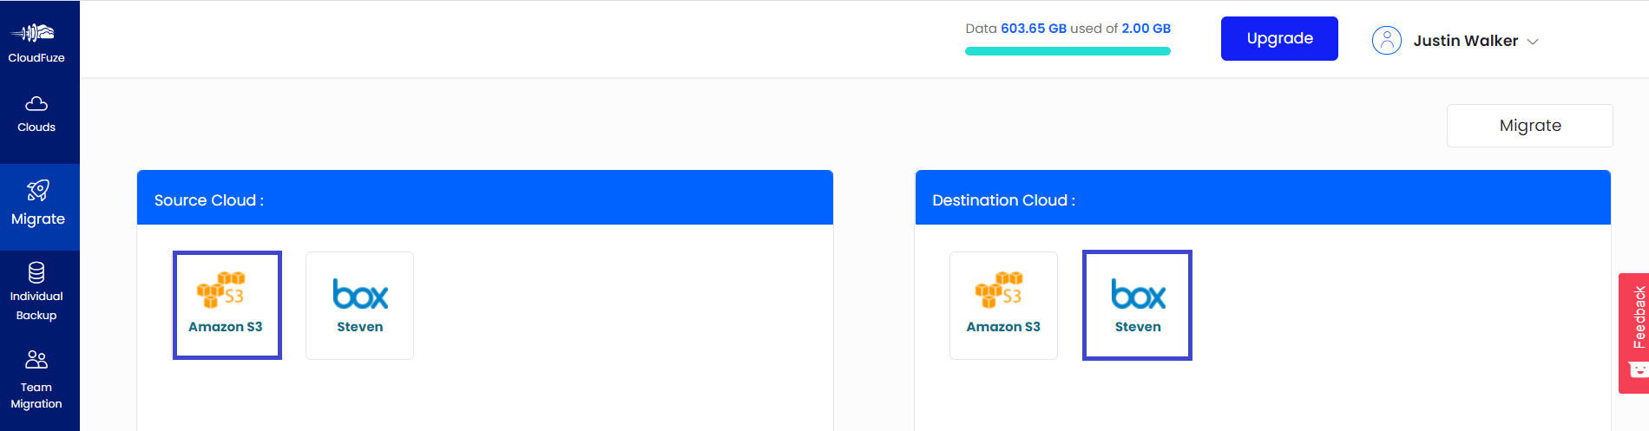Click the CloudFuze logo icon
This screenshot has height=431, width=1649.
coord(33,33)
